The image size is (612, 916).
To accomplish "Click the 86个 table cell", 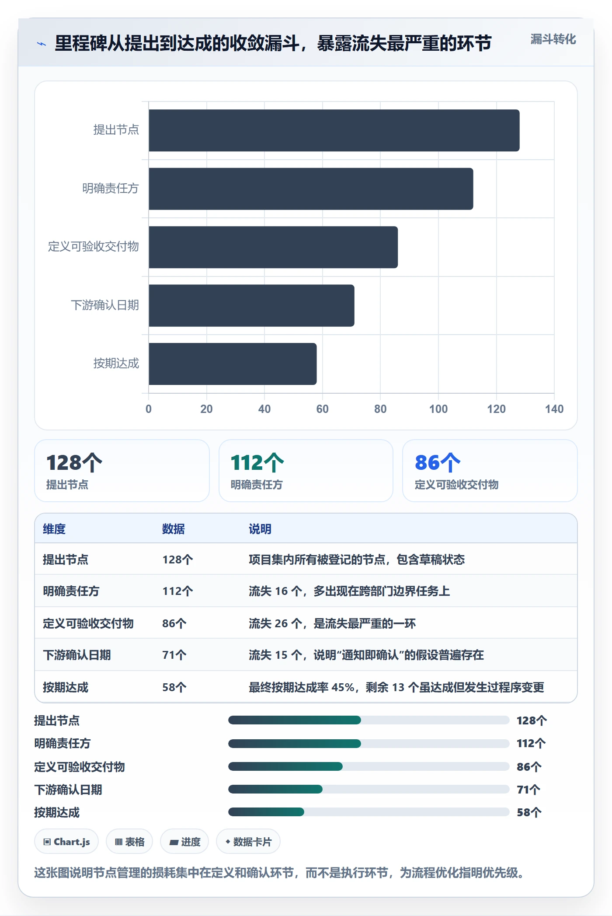I will pyautogui.click(x=174, y=623).
